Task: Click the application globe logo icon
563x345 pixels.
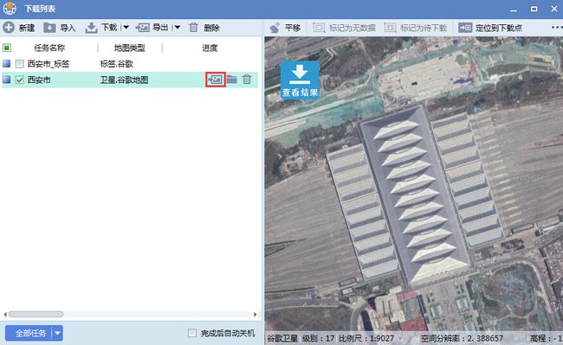Action: coord(10,9)
